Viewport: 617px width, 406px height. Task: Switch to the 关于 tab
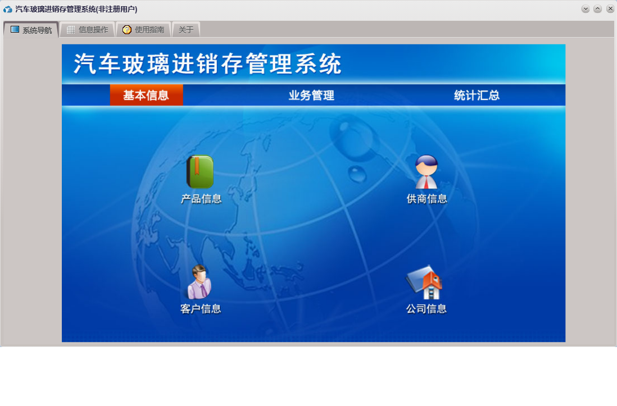(186, 30)
